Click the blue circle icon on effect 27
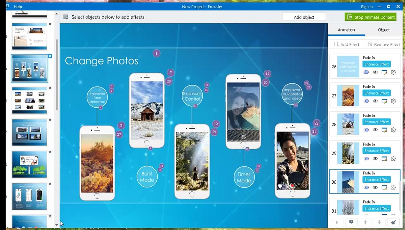Image resolution: width=405 pixels, height=230 pixels. [366, 101]
